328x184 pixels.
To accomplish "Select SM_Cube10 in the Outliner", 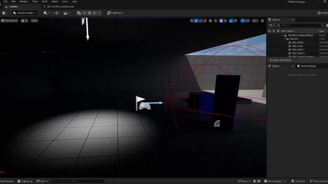I will point(298,53).
